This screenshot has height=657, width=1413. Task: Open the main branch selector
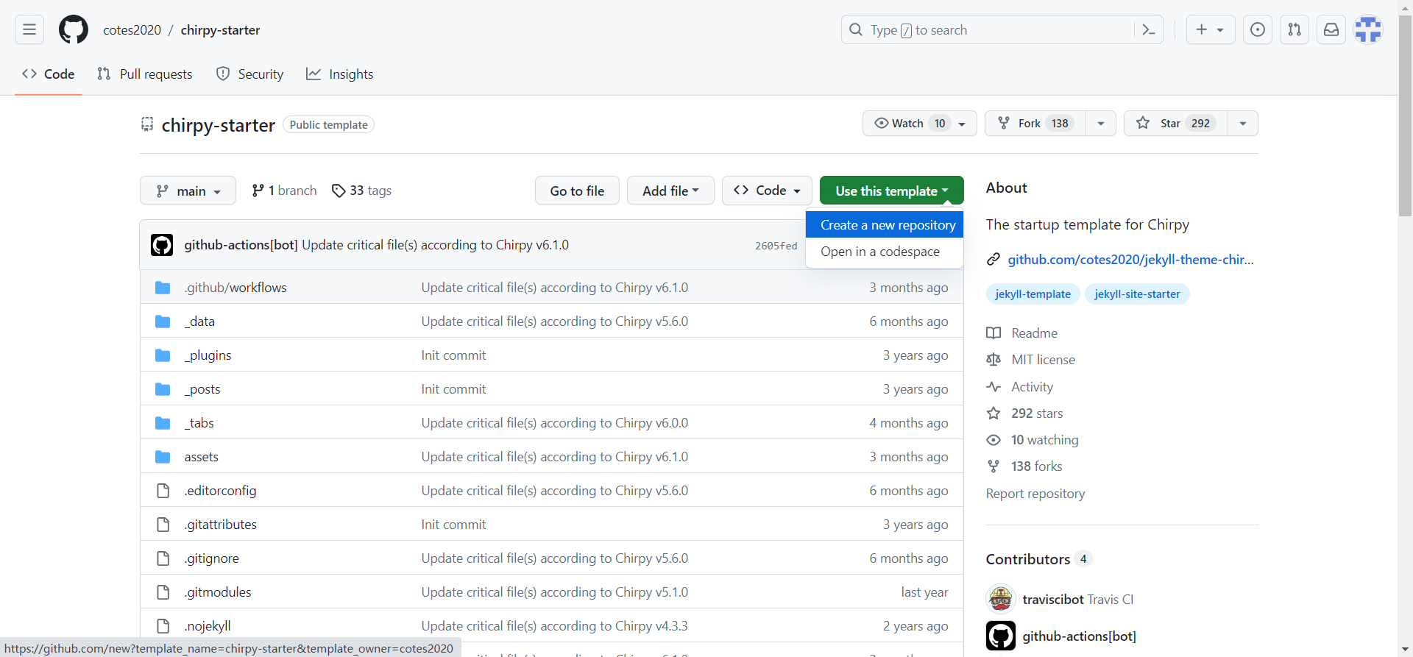pyautogui.click(x=188, y=191)
